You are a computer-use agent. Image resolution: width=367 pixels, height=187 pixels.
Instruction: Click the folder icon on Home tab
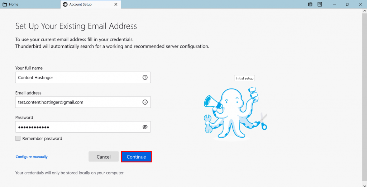coord(5,5)
